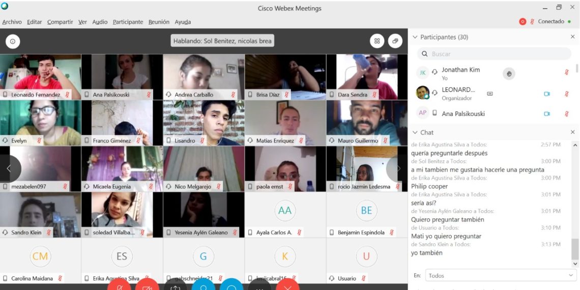580x290 pixels.
Task: Toggle the red camera video button
Action: [x=148, y=285]
